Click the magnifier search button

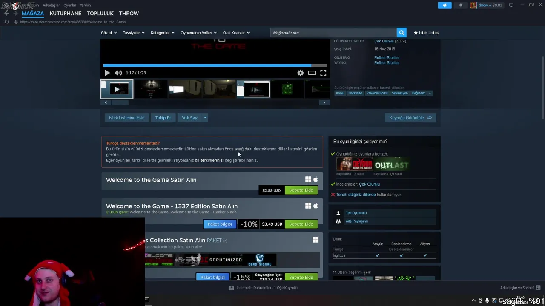tap(402, 33)
